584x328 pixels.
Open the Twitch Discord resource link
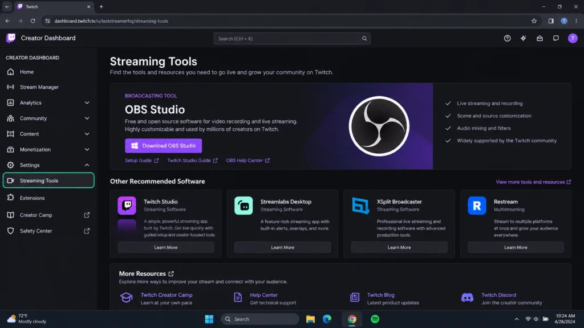point(498,295)
